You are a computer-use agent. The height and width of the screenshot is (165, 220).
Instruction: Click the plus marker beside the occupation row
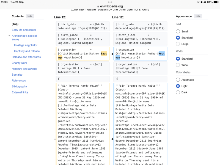tap(112, 54)
